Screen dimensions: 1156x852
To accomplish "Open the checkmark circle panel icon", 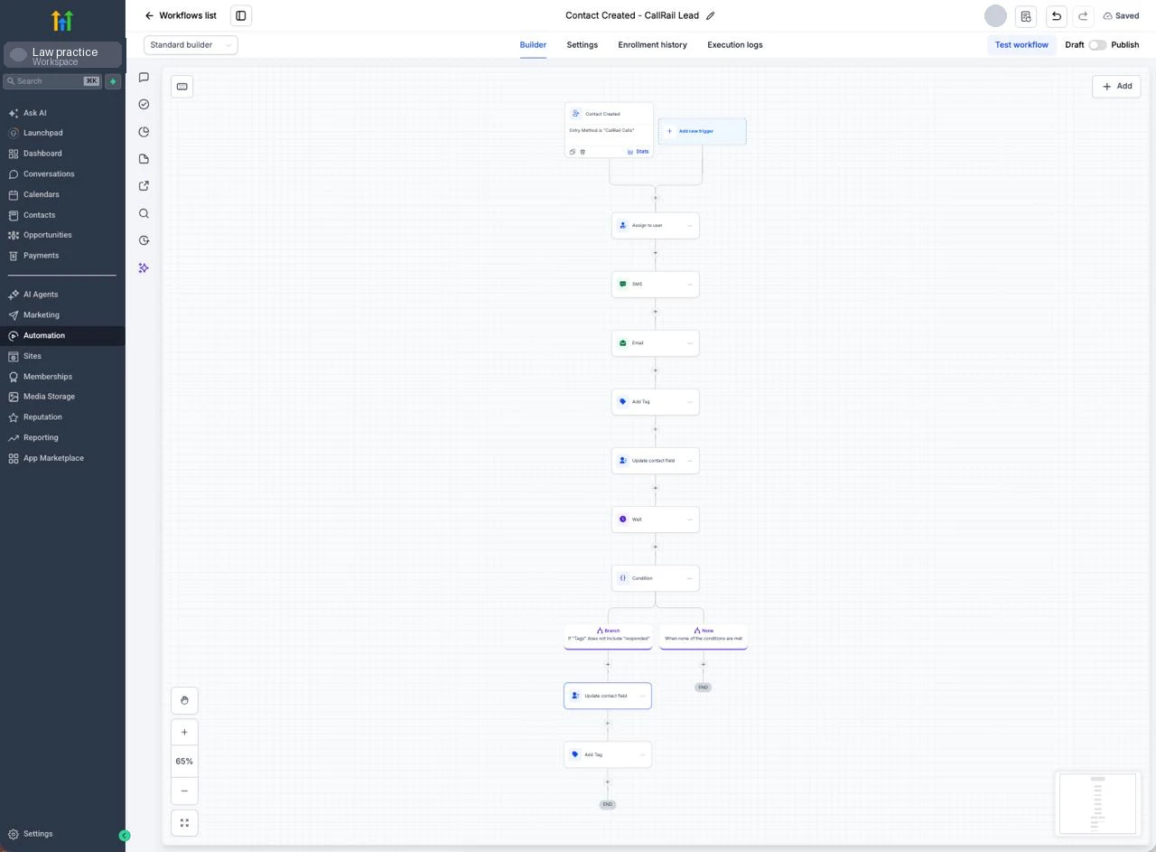I will click(144, 104).
